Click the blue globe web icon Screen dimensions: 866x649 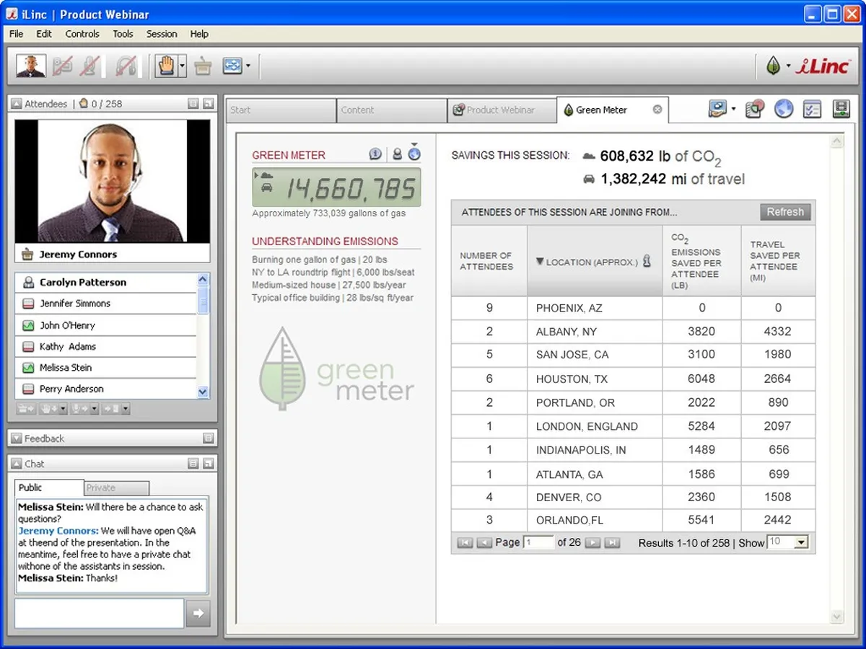point(784,109)
